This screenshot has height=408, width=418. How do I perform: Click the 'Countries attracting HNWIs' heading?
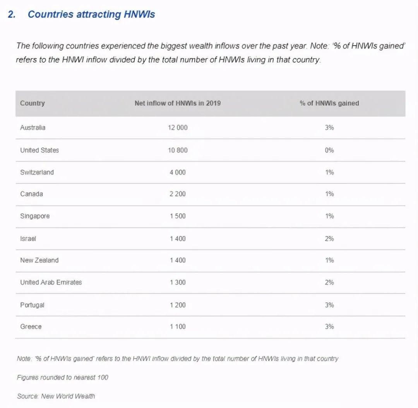click(x=91, y=14)
